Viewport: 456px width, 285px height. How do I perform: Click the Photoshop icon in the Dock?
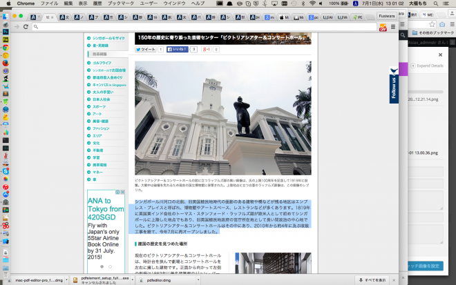tap(6, 32)
